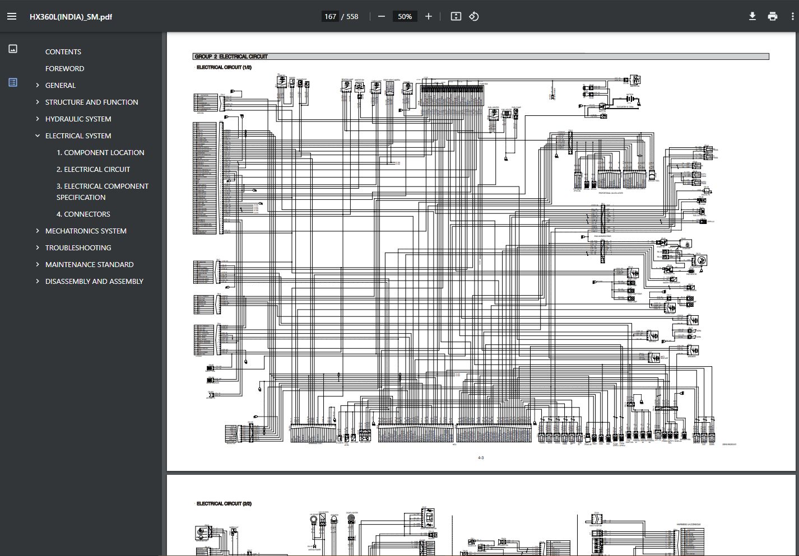Image resolution: width=799 pixels, height=556 pixels.
Task: Go to 2. ELECTRICAL CIRCUIT
Action: tap(93, 169)
